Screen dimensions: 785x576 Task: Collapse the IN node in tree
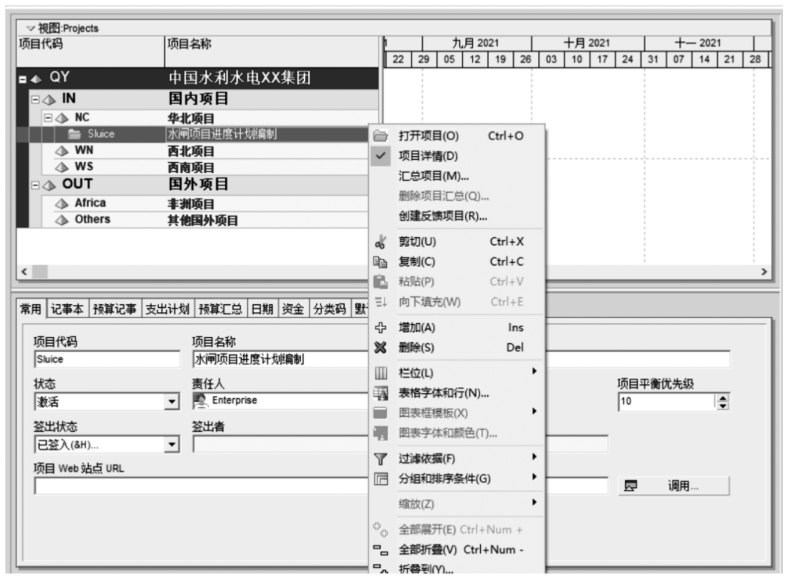(x=35, y=99)
